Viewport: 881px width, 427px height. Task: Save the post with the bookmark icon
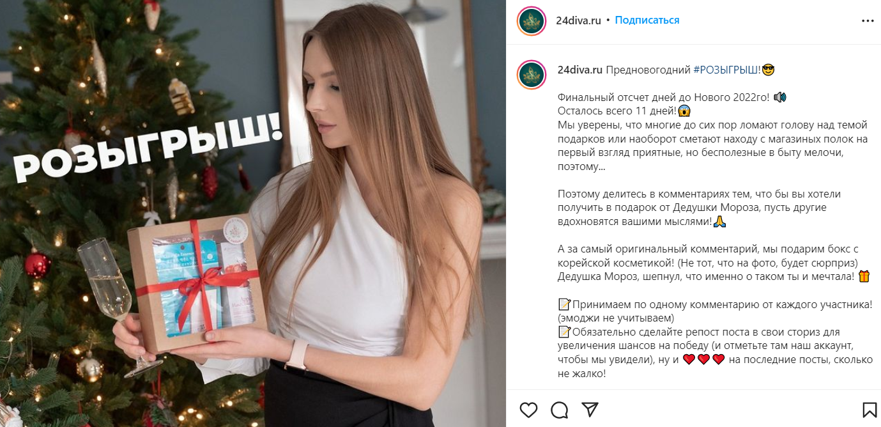point(870,410)
